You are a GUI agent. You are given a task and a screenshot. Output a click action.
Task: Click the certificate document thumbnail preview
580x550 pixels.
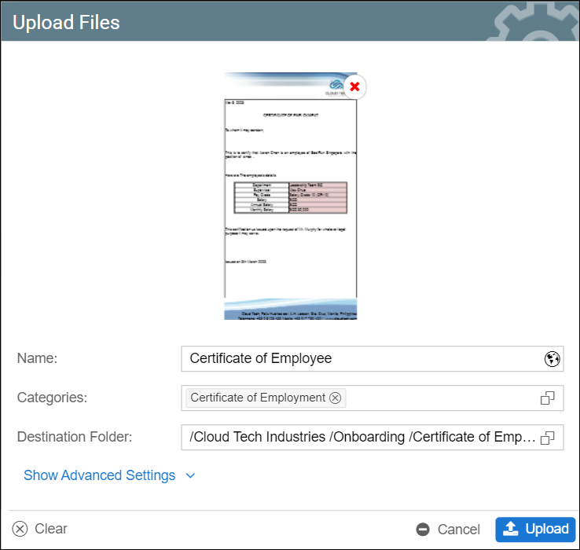pos(290,204)
